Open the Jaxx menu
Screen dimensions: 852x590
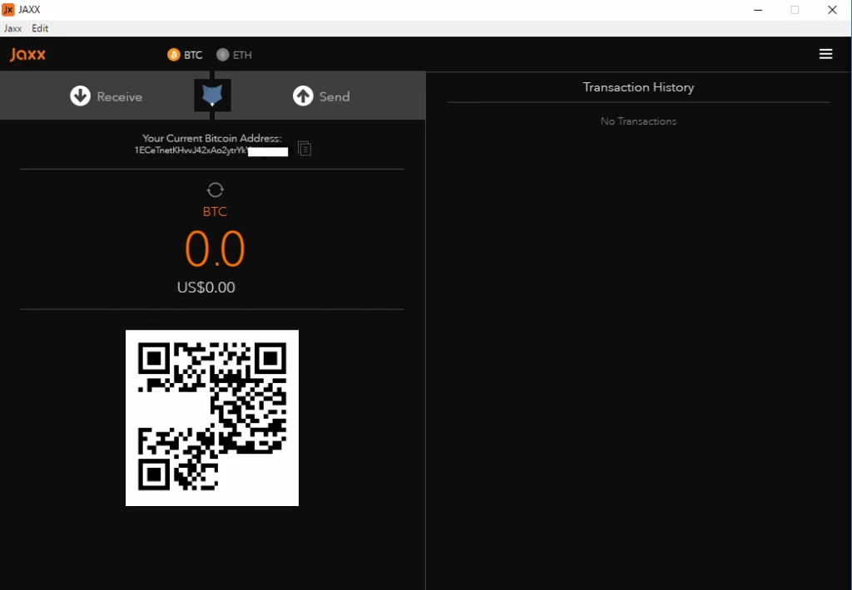click(x=12, y=28)
